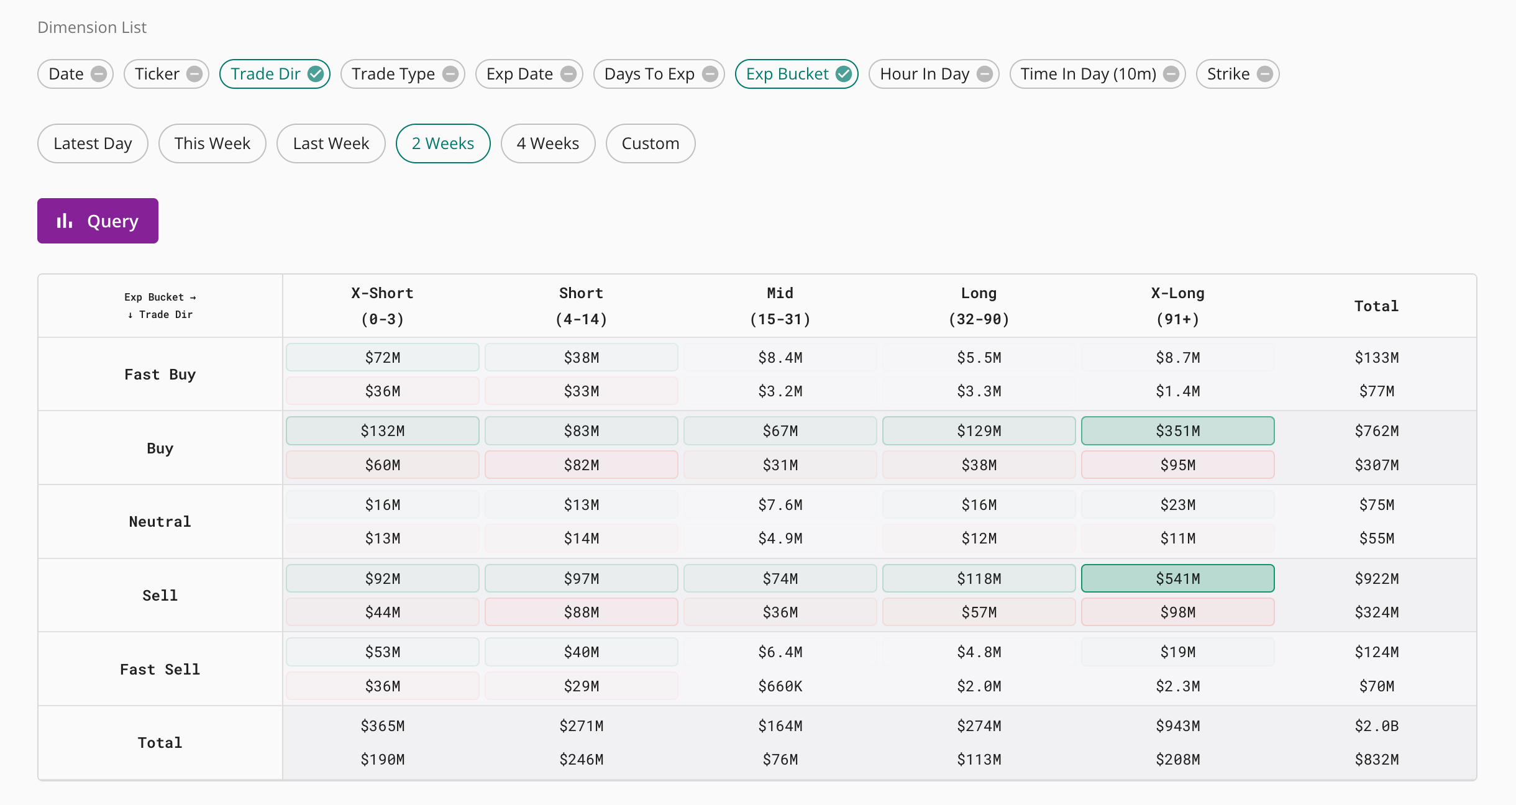The width and height of the screenshot is (1516, 805).
Task: Click the Long (32-90) column header
Action: coord(979,306)
